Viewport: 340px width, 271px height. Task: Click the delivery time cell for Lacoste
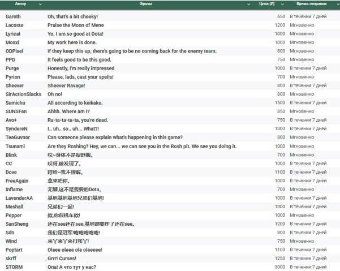[305, 25]
